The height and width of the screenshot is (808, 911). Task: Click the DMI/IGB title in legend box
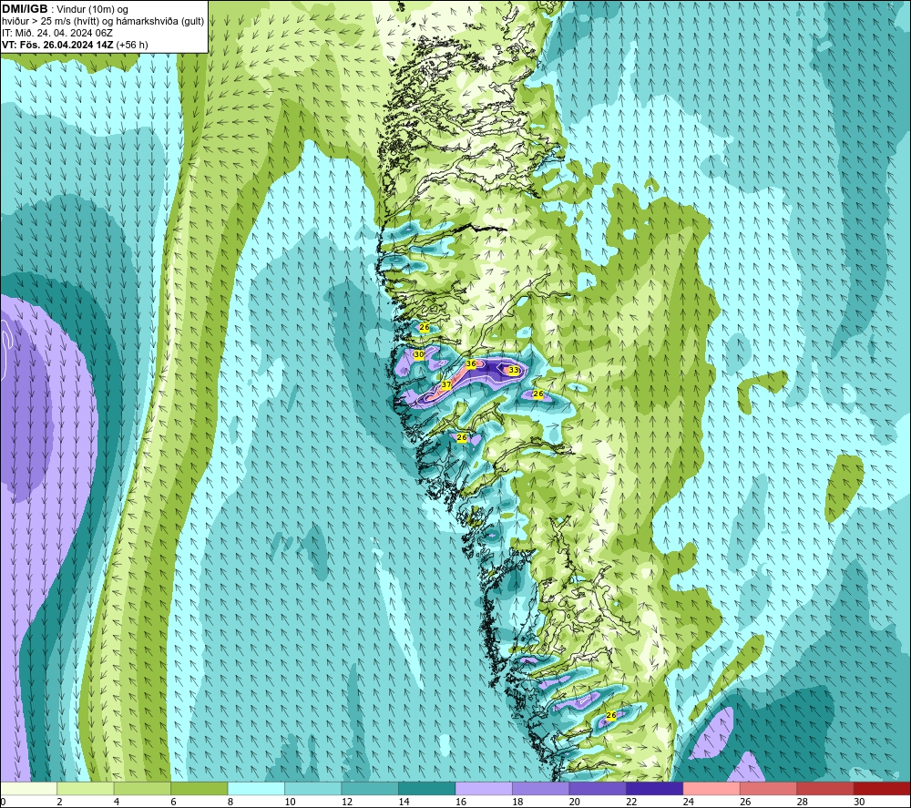click(25, 9)
